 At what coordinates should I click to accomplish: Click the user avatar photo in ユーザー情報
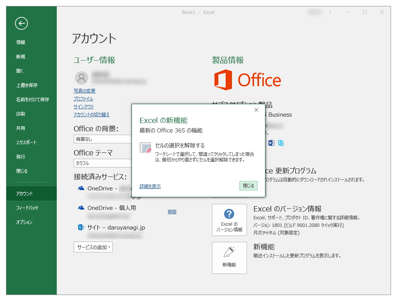pos(81,78)
